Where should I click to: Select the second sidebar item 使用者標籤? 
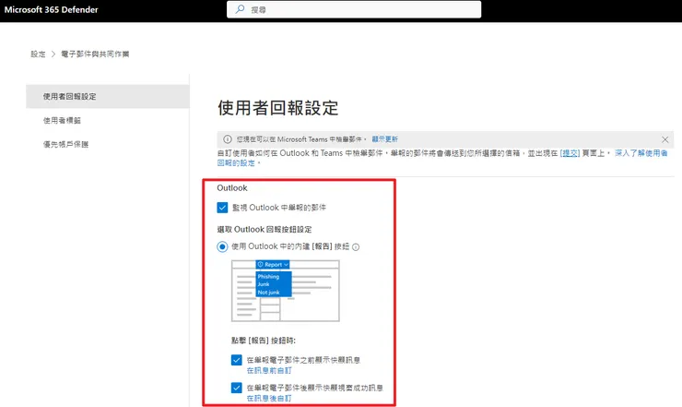click(62, 120)
